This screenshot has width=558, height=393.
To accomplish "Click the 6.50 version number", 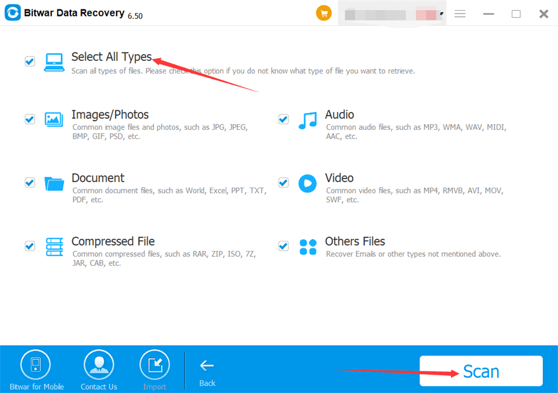I will (x=135, y=16).
